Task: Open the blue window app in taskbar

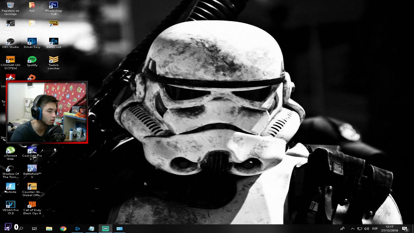Action: [x=119, y=228]
